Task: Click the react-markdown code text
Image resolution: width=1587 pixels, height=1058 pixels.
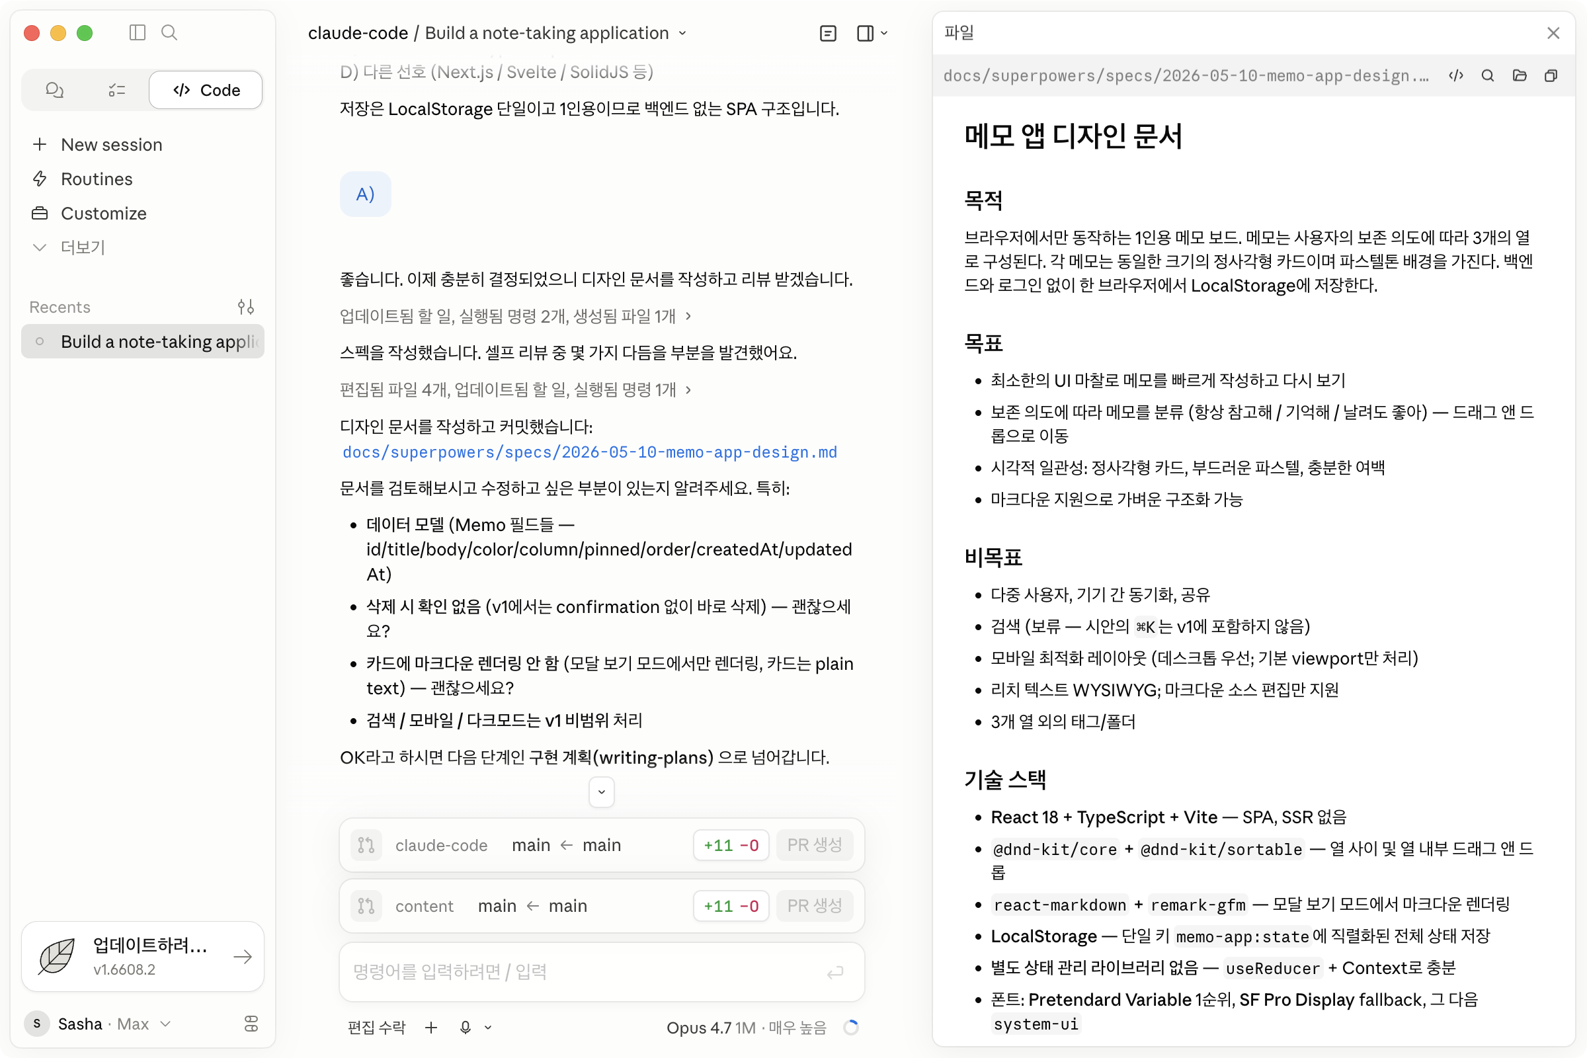Action: click(1060, 905)
